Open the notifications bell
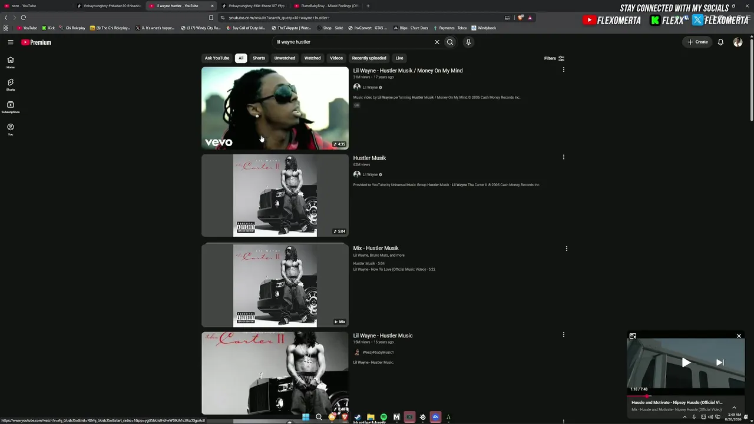The image size is (754, 424). (720, 42)
